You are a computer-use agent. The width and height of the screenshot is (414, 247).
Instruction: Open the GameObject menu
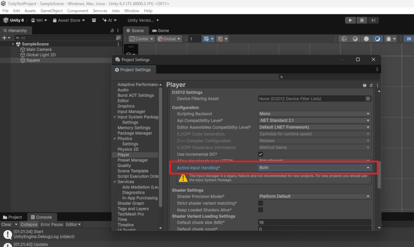point(51,11)
